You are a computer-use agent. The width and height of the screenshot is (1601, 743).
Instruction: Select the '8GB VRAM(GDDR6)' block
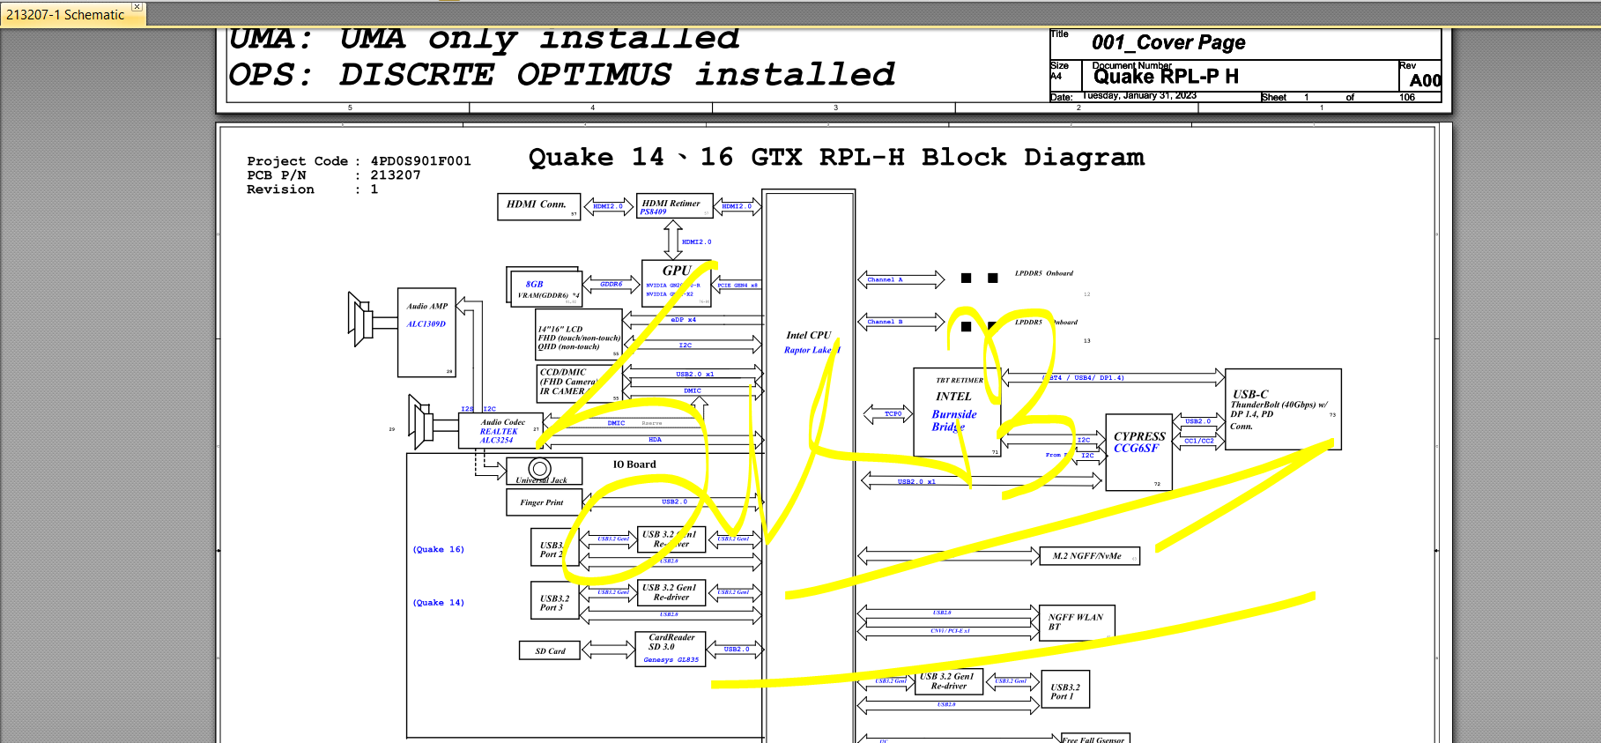pyautogui.click(x=545, y=289)
